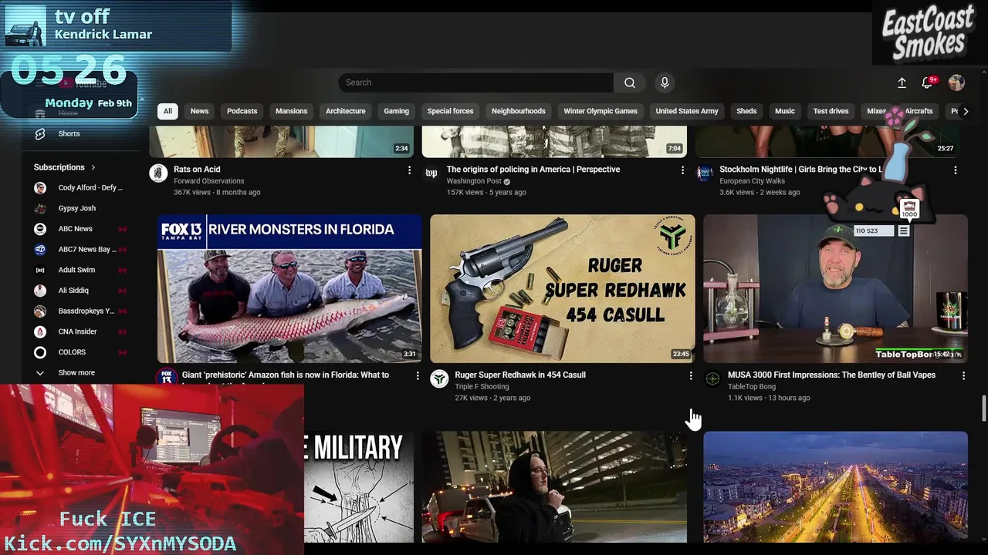Select the Sheds filter chip

point(746,111)
